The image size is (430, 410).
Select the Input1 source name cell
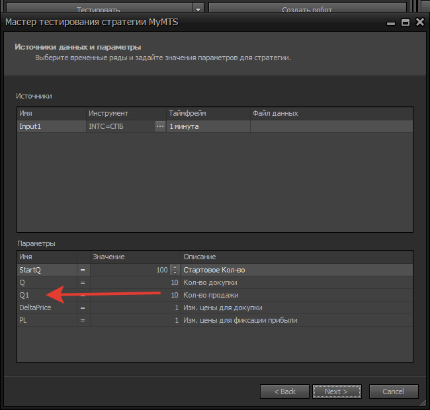click(52, 126)
